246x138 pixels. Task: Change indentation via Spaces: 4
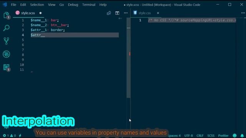[174, 136]
